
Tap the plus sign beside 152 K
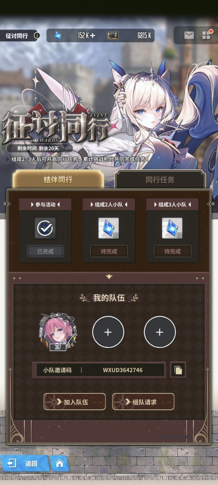[x=93, y=35]
